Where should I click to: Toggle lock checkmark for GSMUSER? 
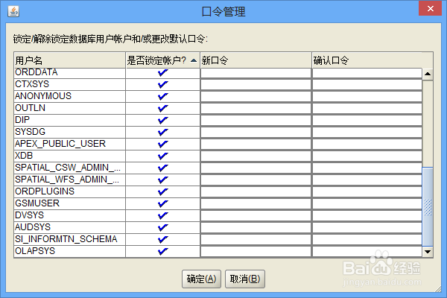tap(162, 203)
